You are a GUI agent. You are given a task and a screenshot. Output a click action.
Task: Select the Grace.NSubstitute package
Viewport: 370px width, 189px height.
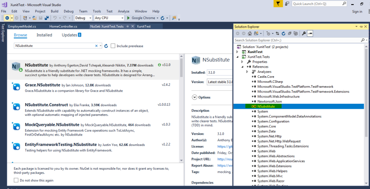pos(43,85)
